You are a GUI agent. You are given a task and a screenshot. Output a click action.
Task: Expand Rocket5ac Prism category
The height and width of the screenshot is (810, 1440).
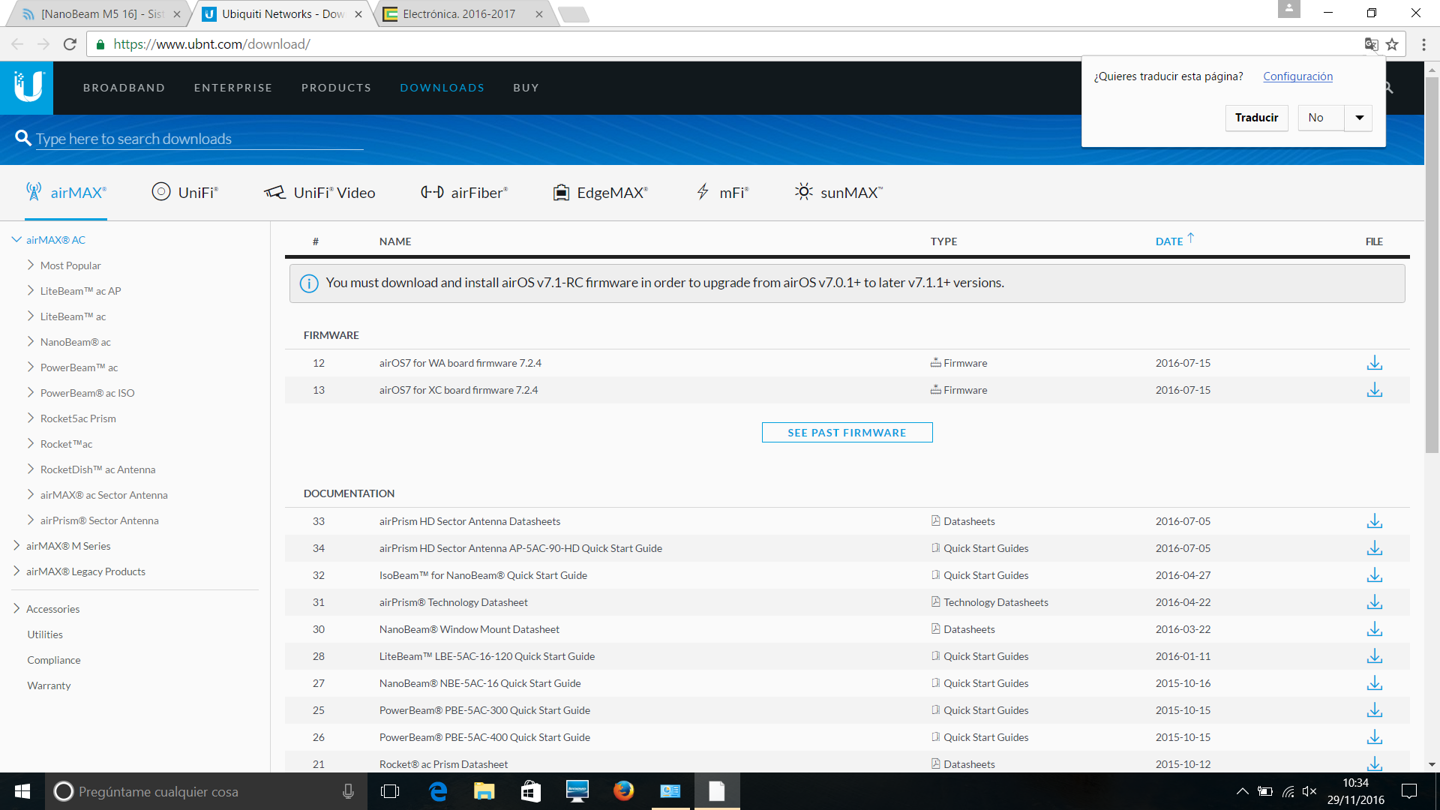click(31, 418)
